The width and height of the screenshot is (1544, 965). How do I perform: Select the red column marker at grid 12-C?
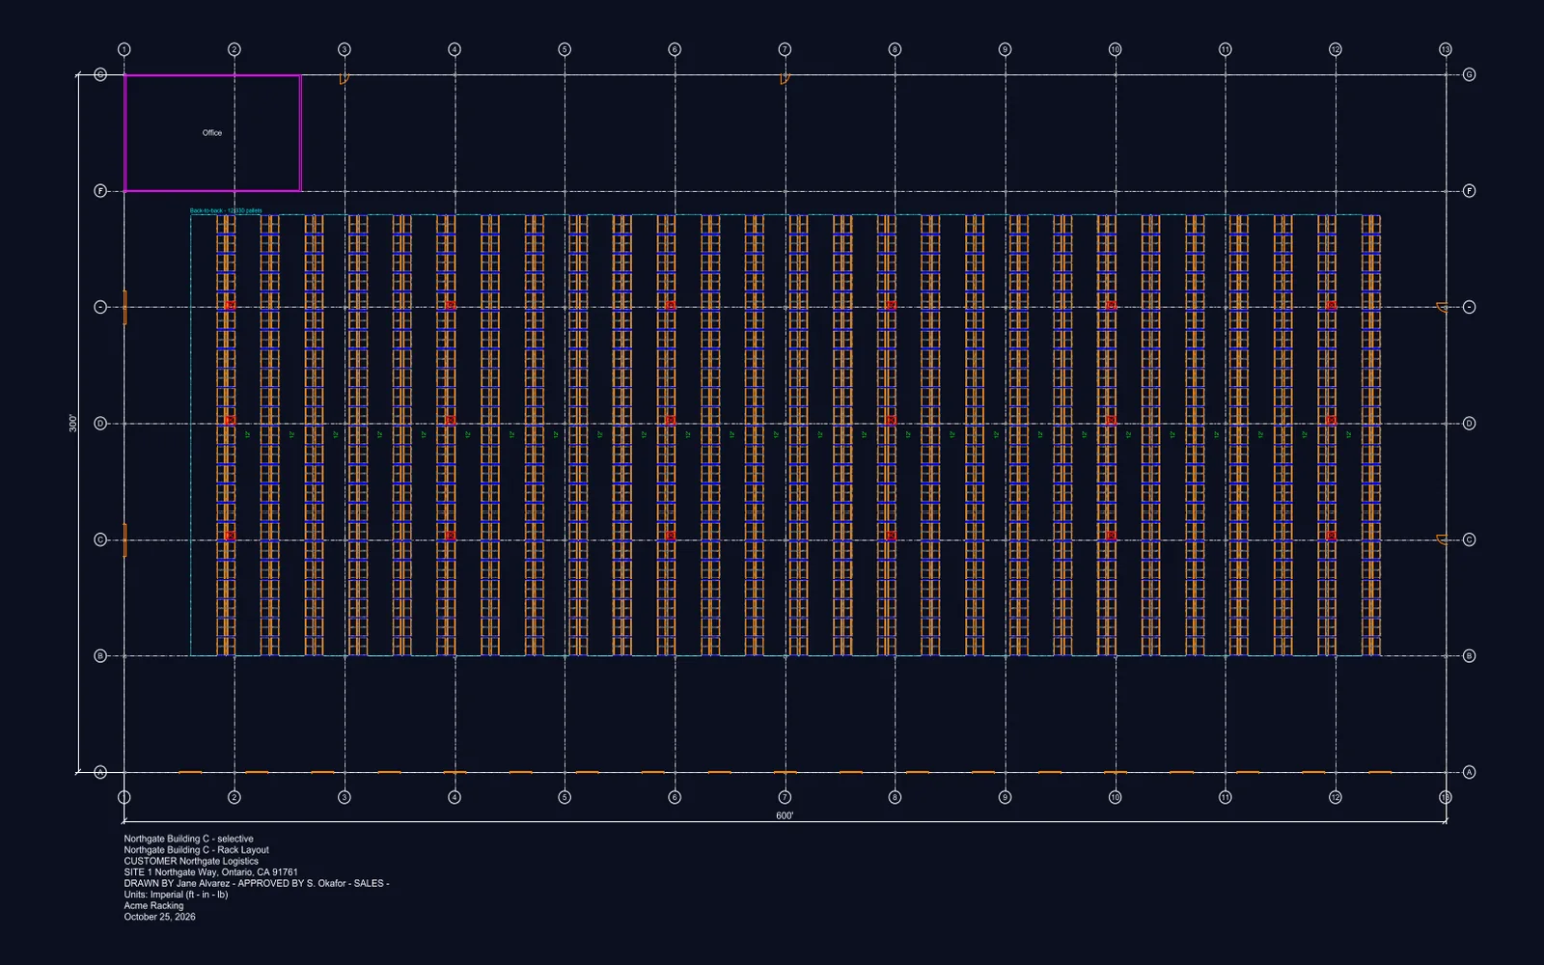(x=1331, y=536)
